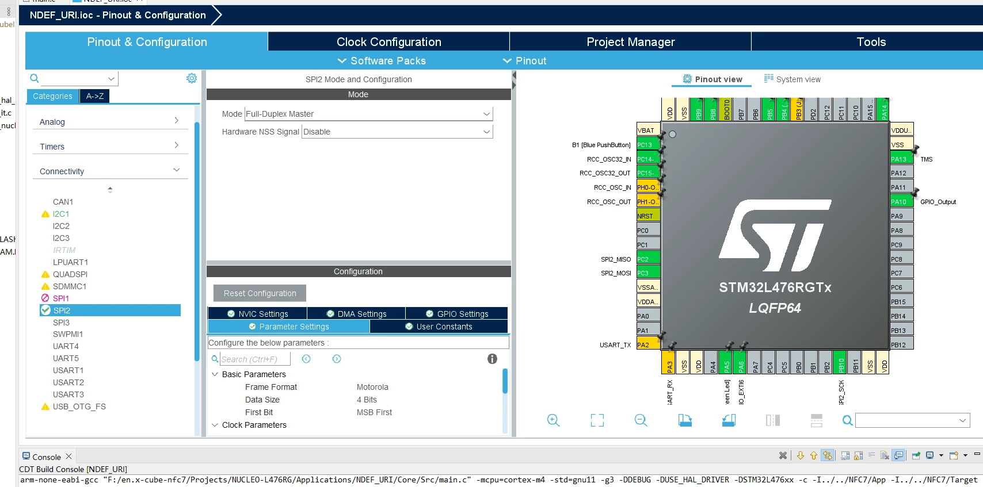Click the vertical split view icon
The height and width of the screenshot is (487, 983).
[773, 420]
